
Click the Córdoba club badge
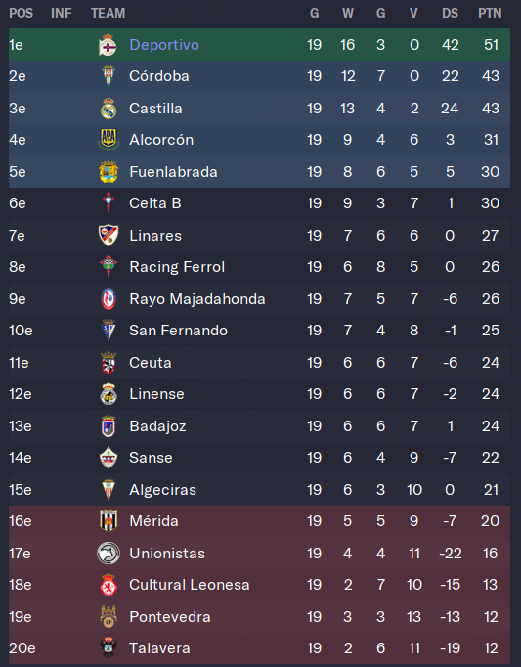[109, 76]
